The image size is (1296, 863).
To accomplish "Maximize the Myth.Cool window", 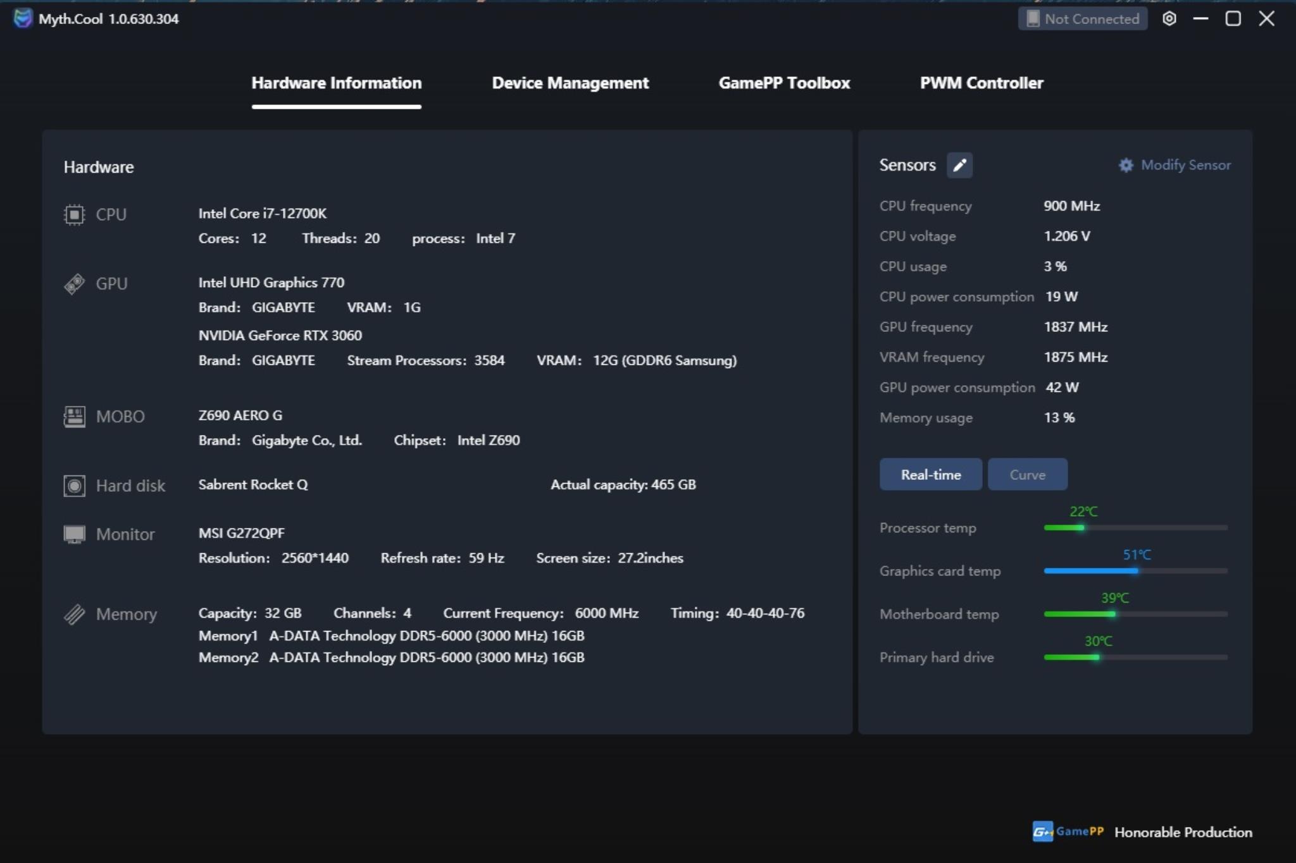I will click(1233, 19).
